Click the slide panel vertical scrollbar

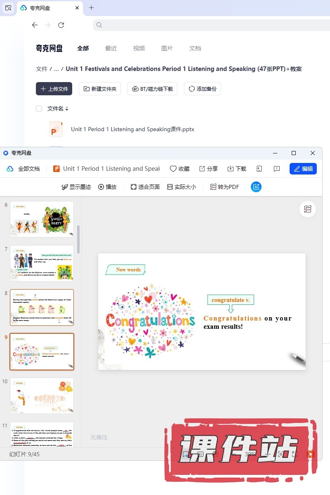78,239
